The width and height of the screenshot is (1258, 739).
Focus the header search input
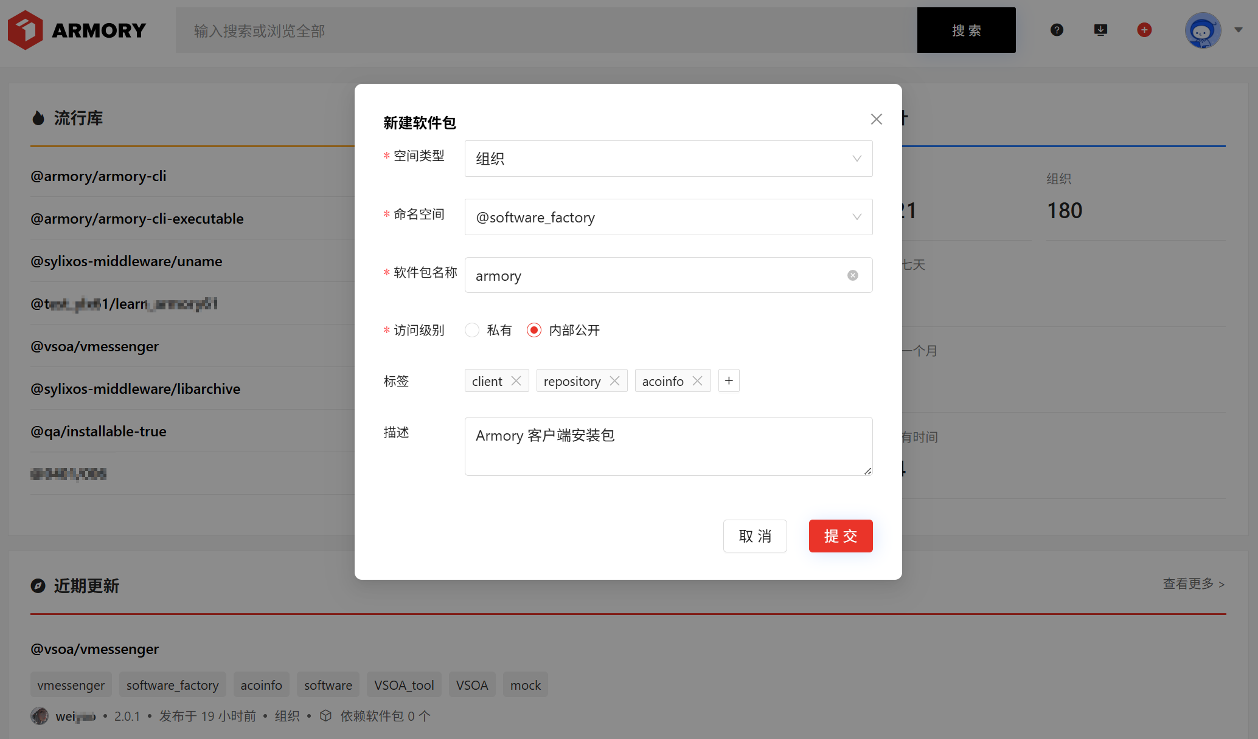[x=546, y=30]
